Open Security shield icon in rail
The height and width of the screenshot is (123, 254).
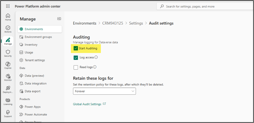(x=8, y=53)
